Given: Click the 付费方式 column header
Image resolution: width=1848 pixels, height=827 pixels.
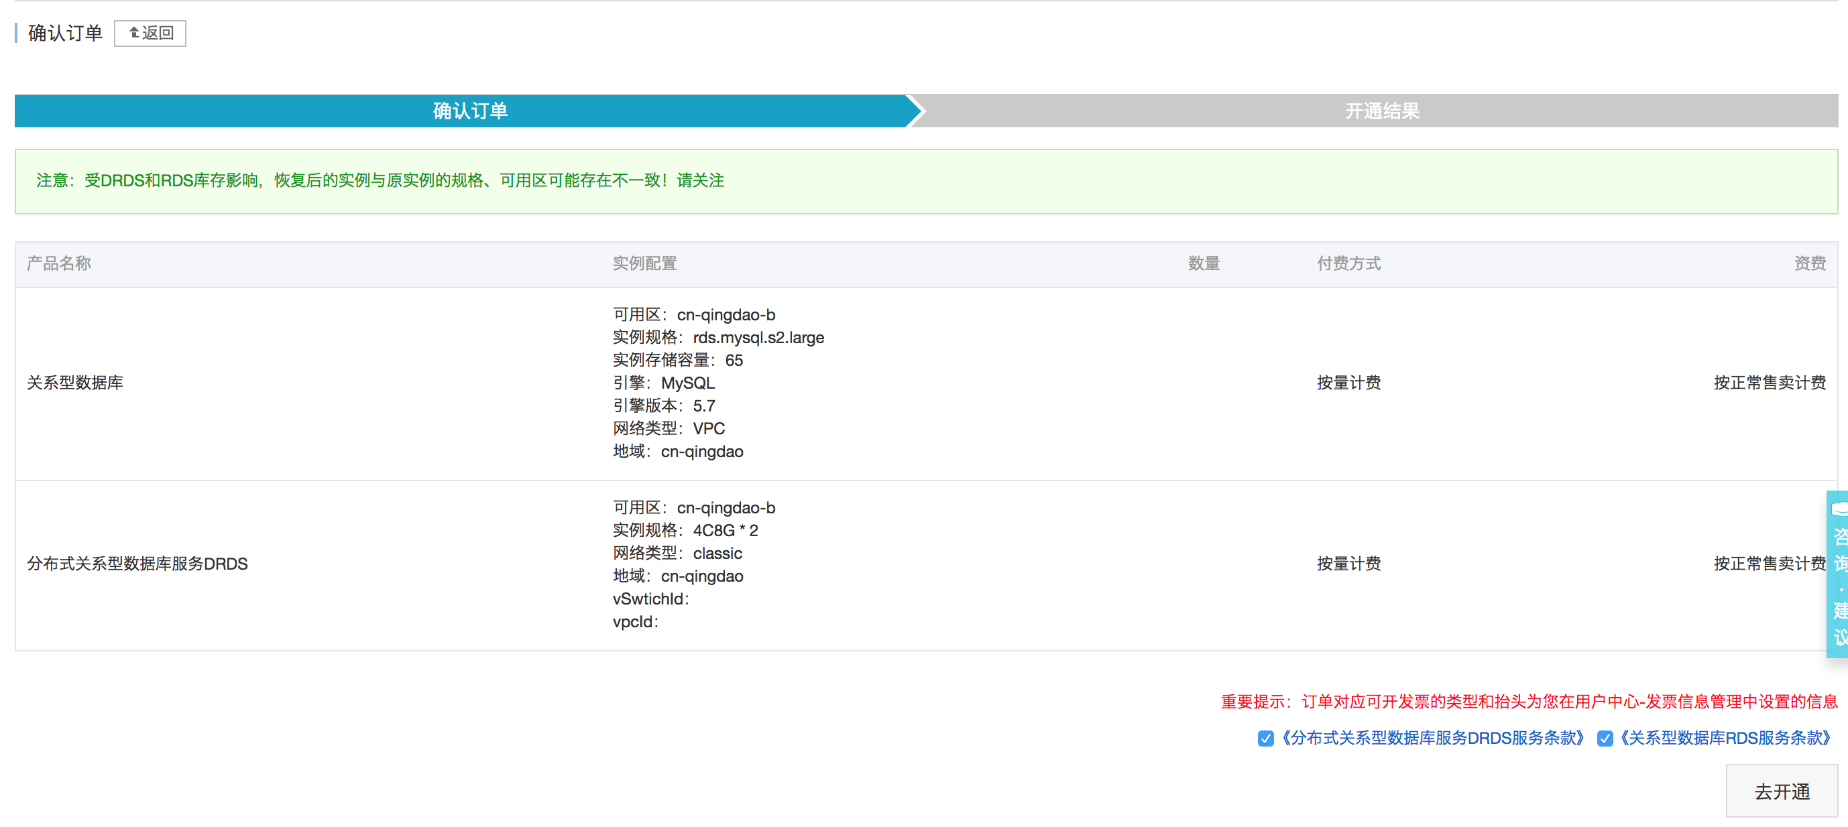Looking at the screenshot, I should (1348, 264).
